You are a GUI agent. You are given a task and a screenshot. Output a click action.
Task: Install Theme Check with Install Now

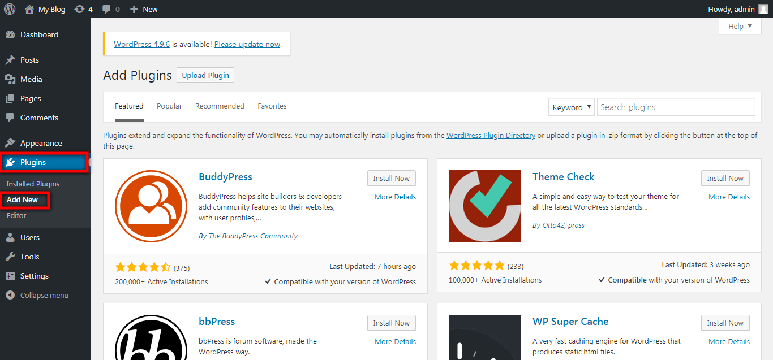(725, 178)
